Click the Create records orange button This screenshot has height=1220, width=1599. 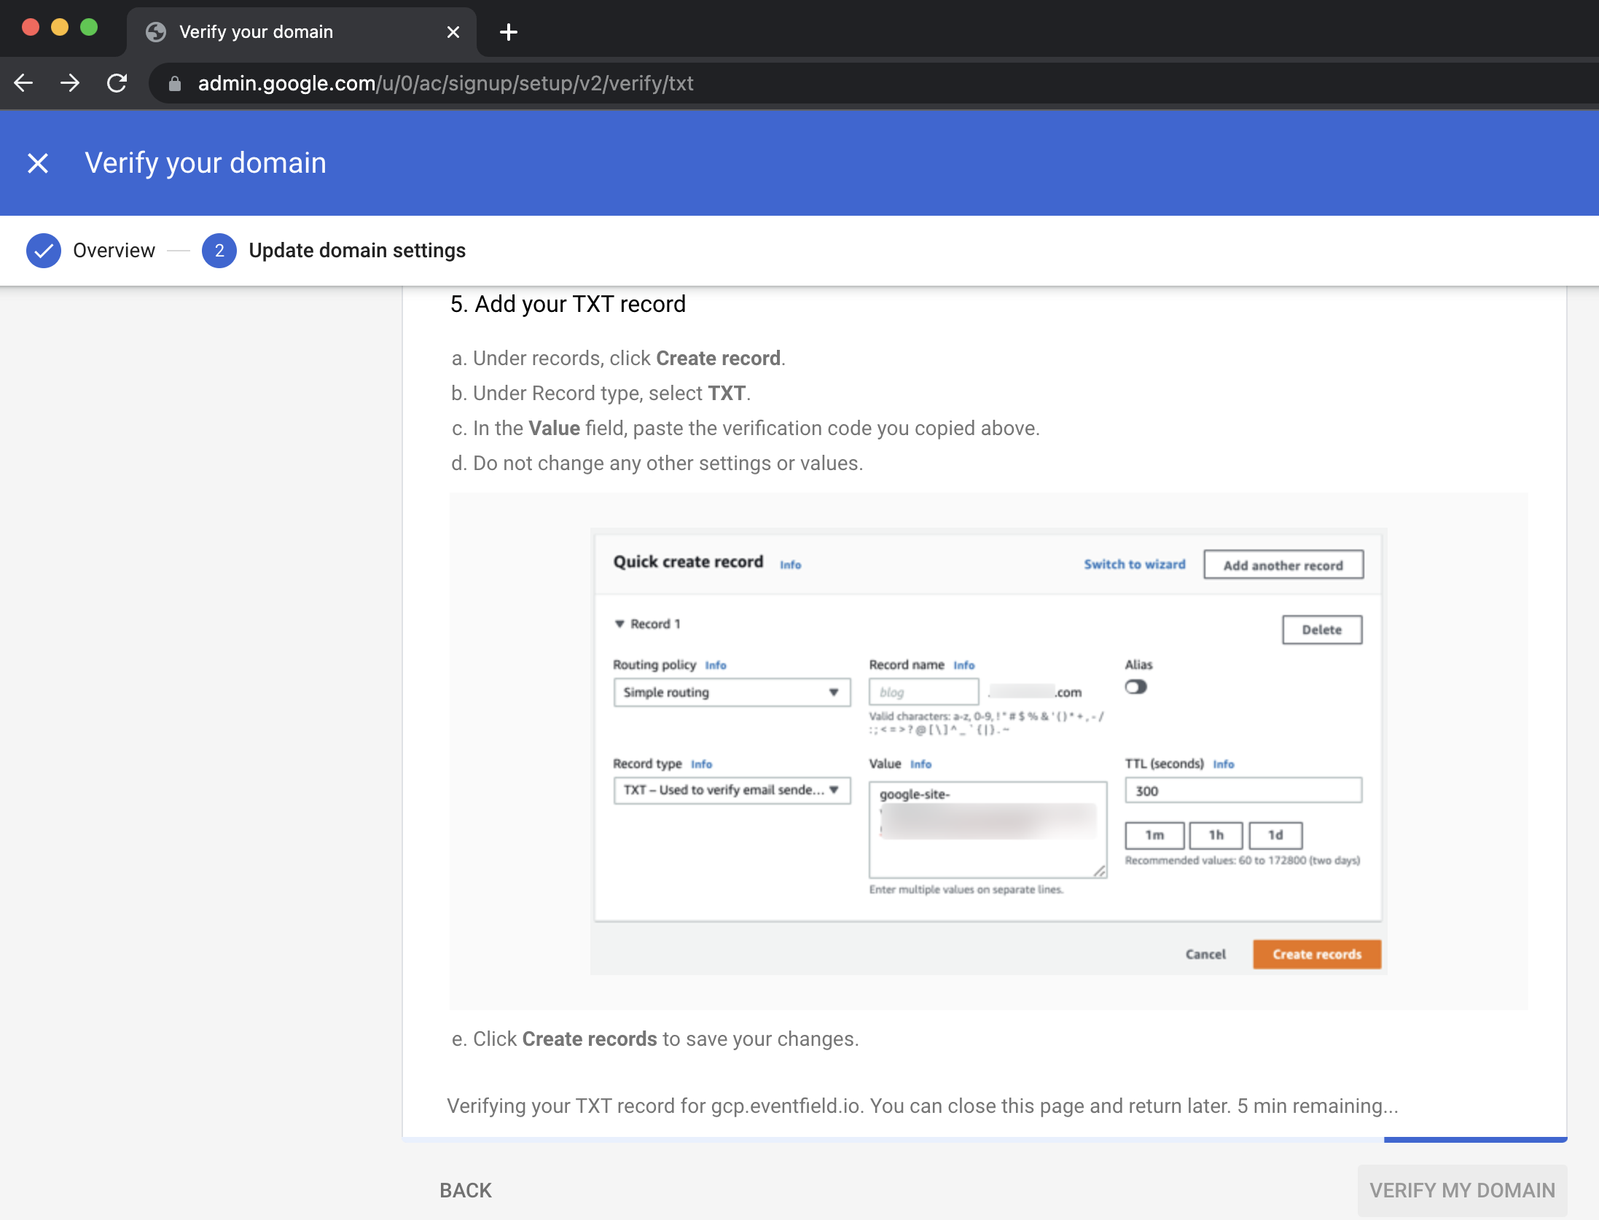point(1317,954)
